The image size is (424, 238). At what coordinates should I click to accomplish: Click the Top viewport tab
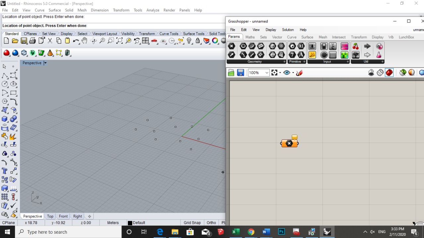pyautogui.click(x=50, y=216)
